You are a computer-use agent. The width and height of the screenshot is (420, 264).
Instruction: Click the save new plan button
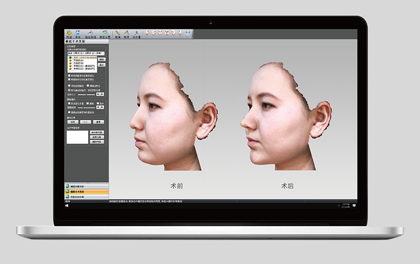coord(97,132)
